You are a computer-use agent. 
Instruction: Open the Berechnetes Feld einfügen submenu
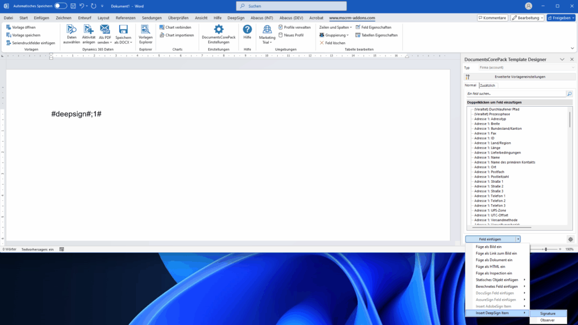[497, 287]
